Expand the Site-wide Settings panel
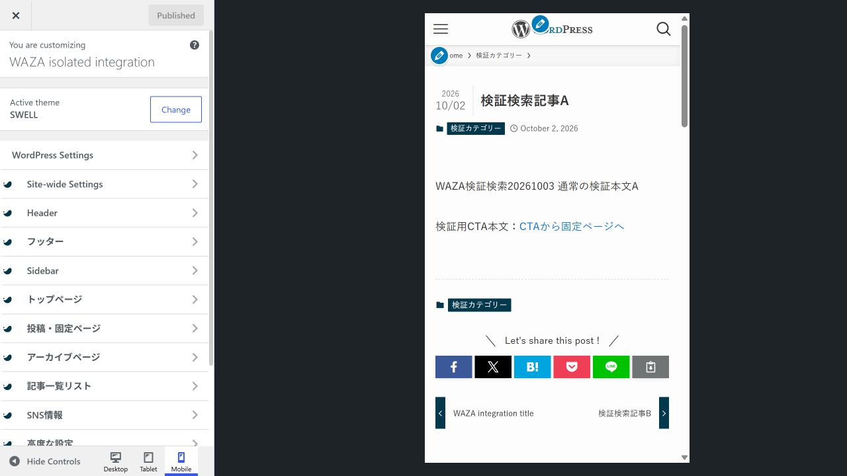847x476 pixels. point(105,184)
